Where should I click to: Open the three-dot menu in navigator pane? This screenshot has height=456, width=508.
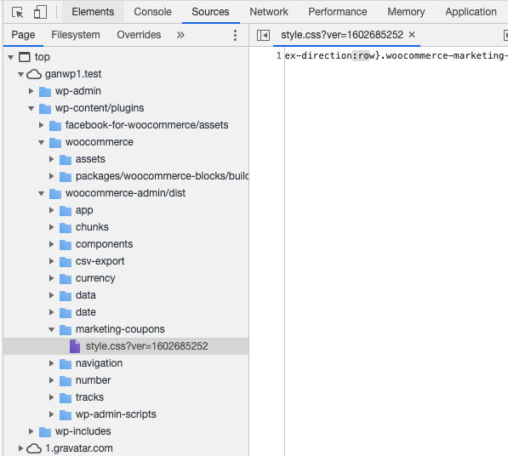(x=235, y=35)
